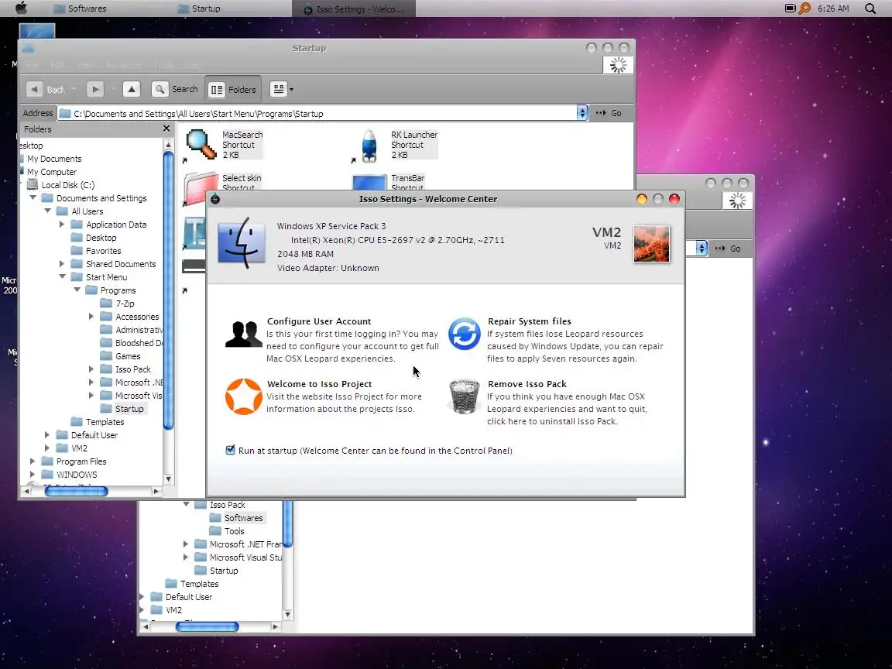Viewport: 892px width, 669px height.
Task: Click the Back arrow in Startup window
Action: point(34,89)
